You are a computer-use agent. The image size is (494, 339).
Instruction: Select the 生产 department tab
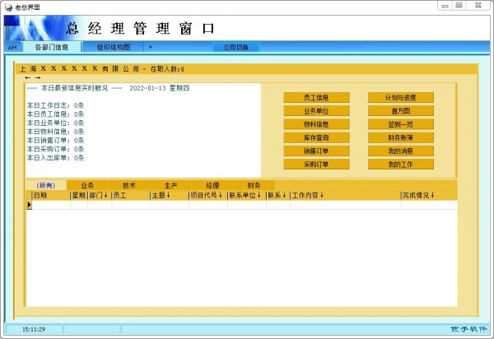pos(170,185)
